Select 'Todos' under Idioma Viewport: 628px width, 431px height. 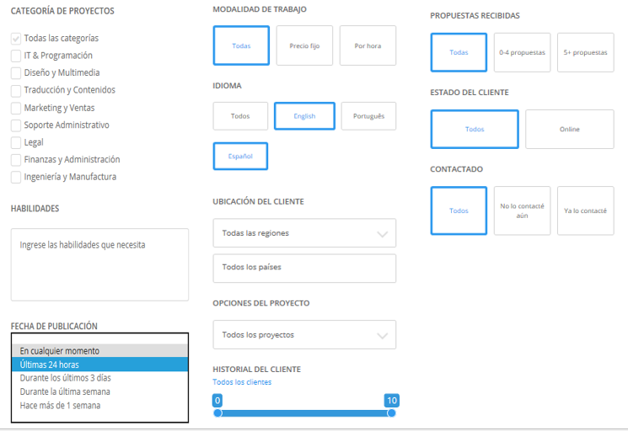click(240, 116)
